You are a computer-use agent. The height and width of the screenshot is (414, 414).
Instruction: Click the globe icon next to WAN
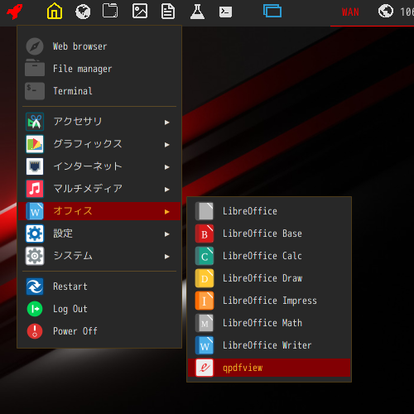tap(386, 12)
